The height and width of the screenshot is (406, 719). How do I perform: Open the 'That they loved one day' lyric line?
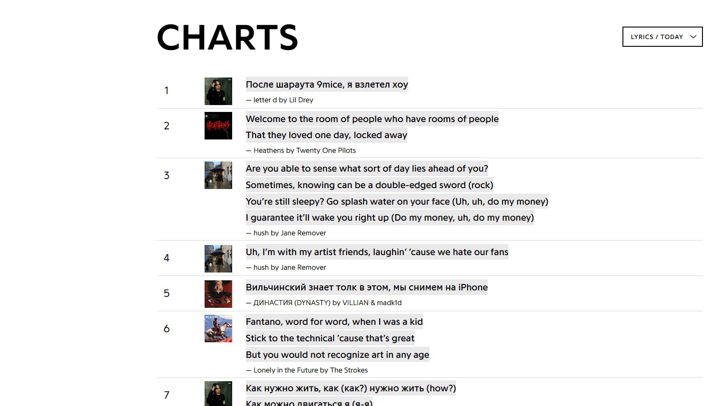tap(326, 135)
